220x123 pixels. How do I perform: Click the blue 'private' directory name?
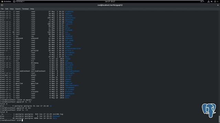(69, 55)
